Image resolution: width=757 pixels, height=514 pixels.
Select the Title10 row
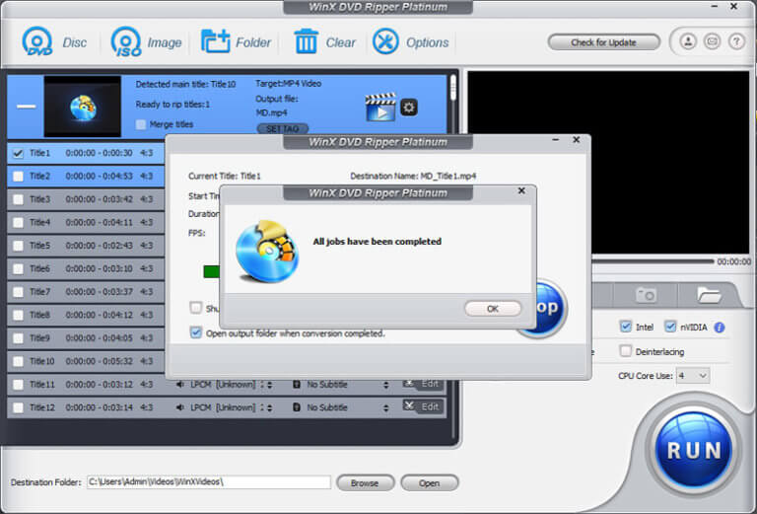[x=86, y=361]
